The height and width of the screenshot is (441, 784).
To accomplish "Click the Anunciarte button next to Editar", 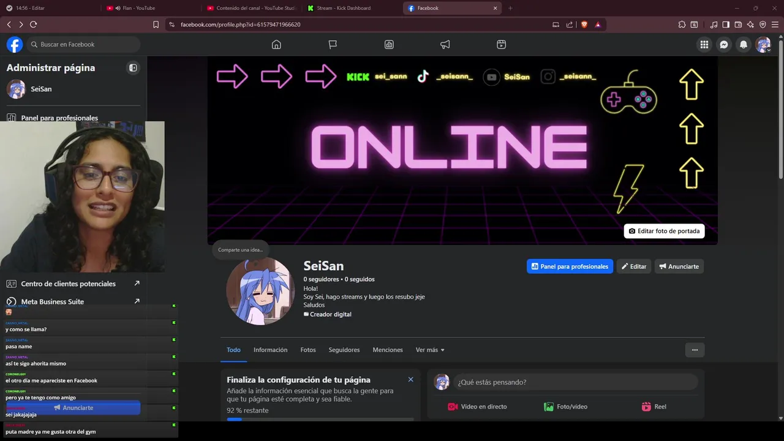I will (x=679, y=266).
